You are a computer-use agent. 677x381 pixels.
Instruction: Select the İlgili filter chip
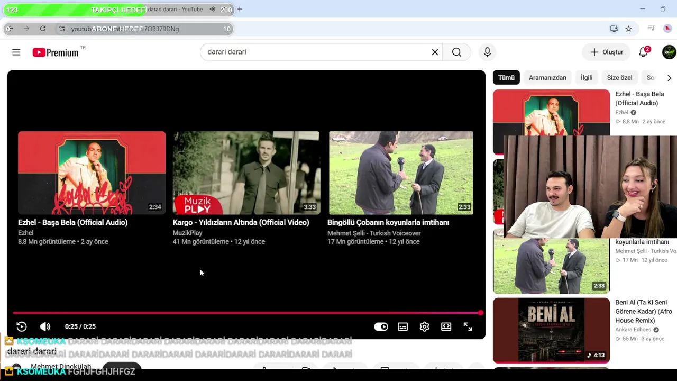[587, 78]
